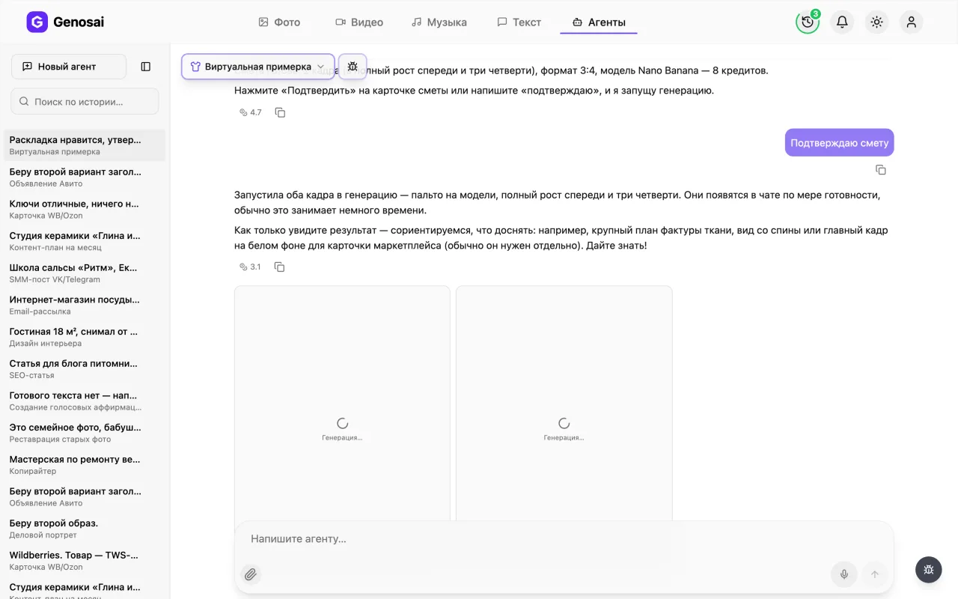Send message with arrow-up button
Viewport: 958px width, 599px height.
tap(874, 574)
